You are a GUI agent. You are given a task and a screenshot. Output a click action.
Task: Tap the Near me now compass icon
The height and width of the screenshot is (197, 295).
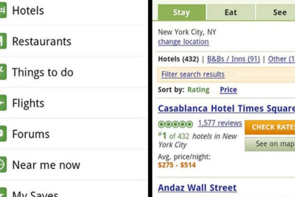(3, 165)
